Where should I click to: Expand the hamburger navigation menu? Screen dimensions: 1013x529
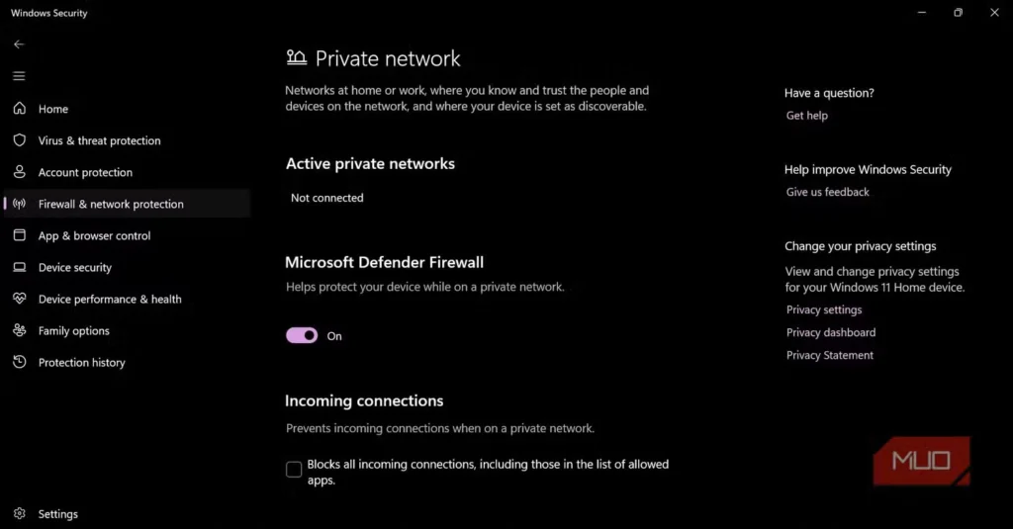click(x=19, y=76)
